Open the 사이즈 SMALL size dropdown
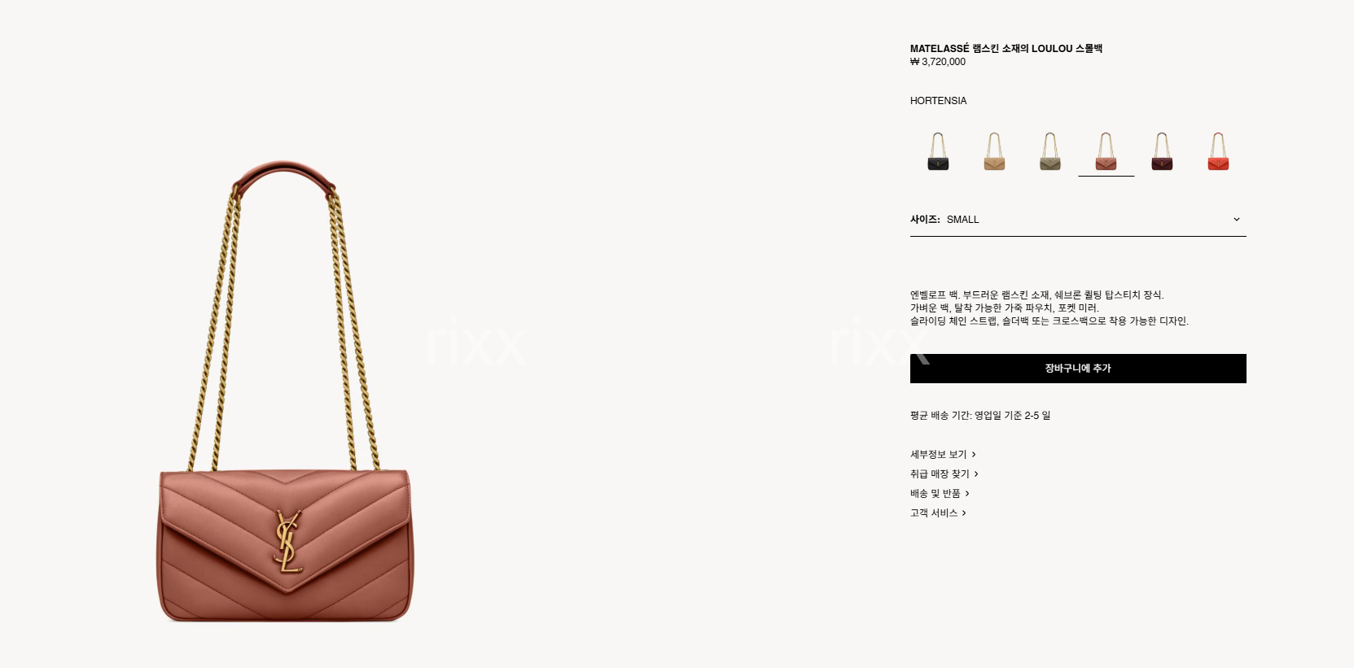The width and height of the screenshot is (1354, 668). coord(1078,220)
